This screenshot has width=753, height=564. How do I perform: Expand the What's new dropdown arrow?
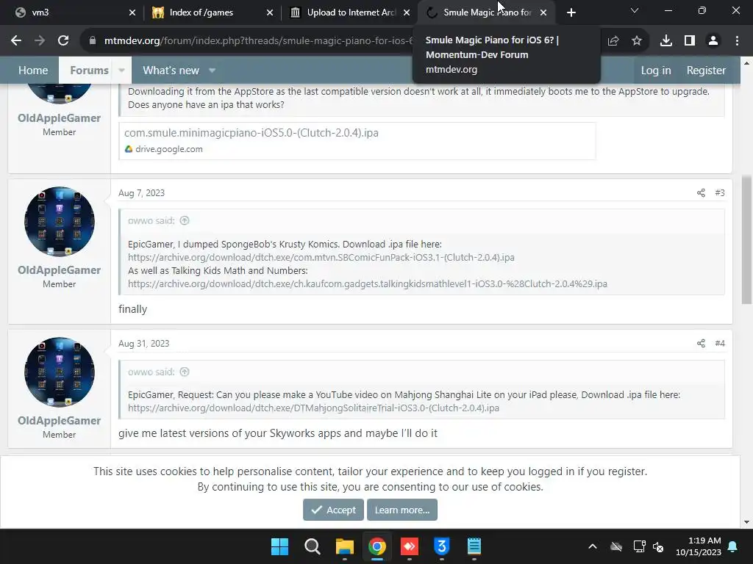coord(213,70)
